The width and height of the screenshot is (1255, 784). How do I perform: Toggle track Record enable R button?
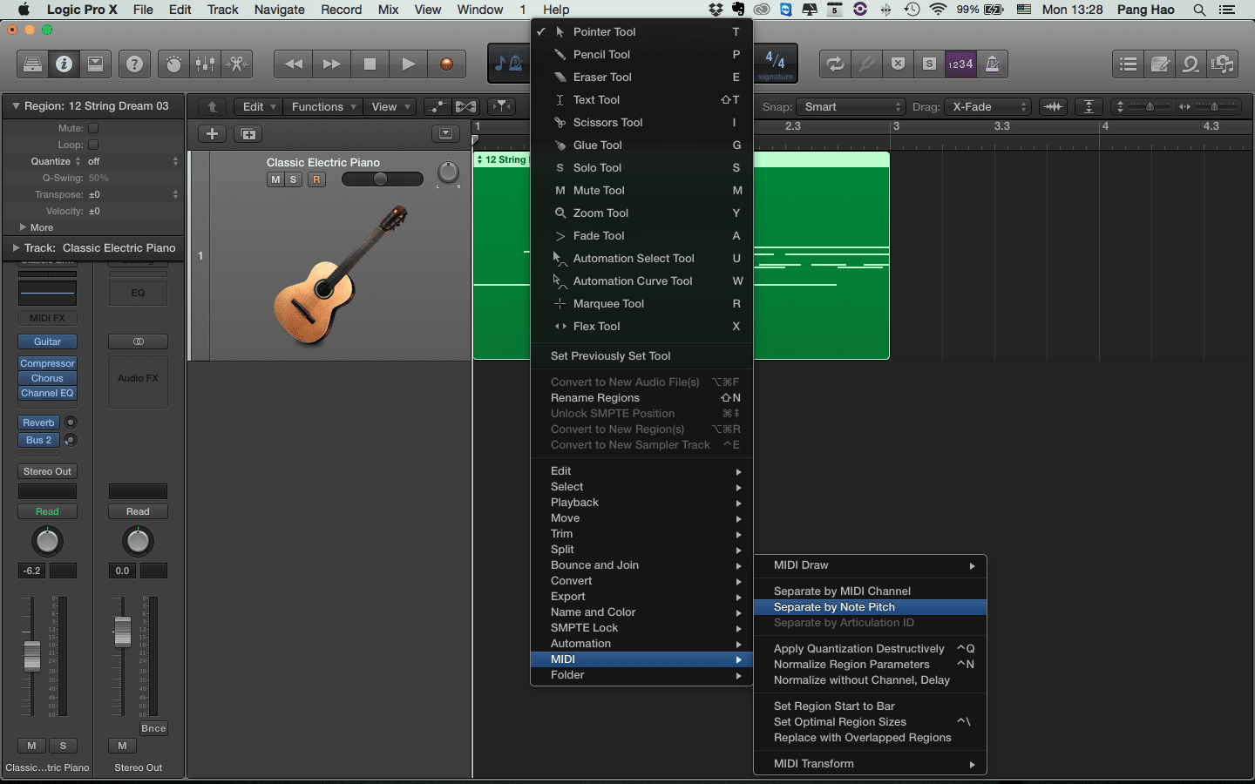click(x=316, y=179)
